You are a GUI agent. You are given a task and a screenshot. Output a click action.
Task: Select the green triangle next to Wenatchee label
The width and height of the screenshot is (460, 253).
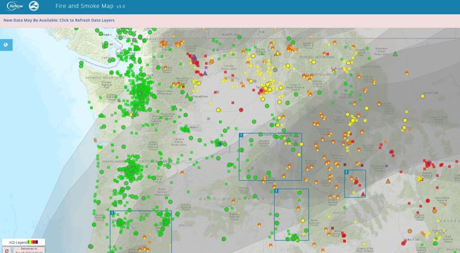point(187,96)
